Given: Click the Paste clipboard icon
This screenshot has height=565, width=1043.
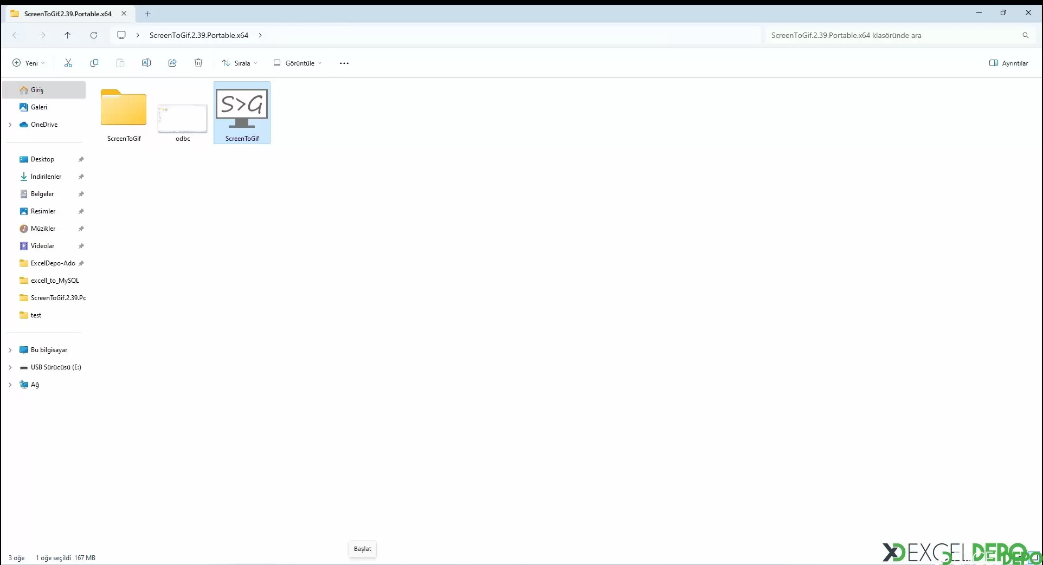Looking at the screenshot, I should [x=120, y=63].
